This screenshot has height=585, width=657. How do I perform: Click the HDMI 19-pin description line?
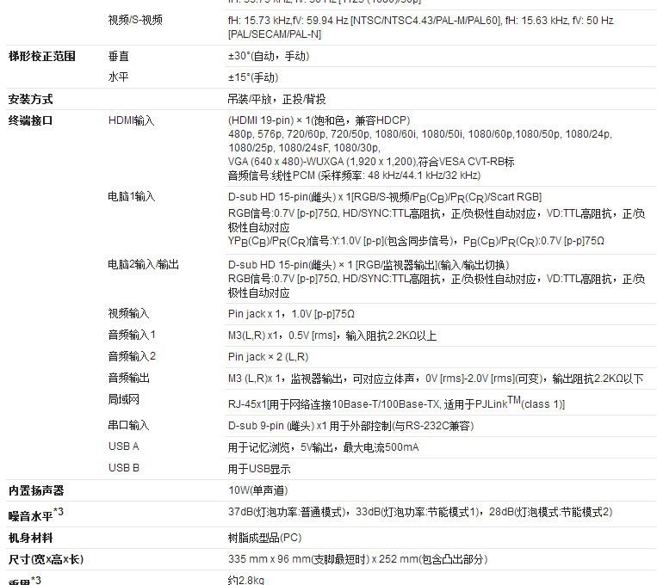(x=319, y=120)
